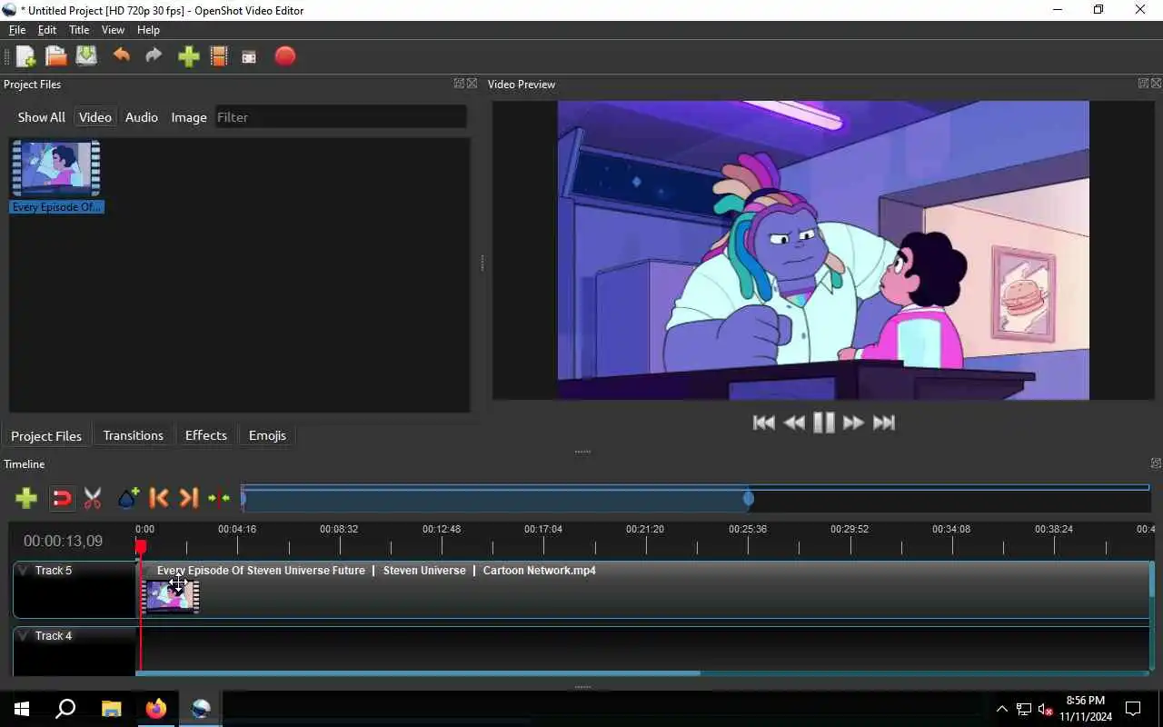Toggle the snapping magnet icon
1163x727 pixels.
click(x=62, y=498)
